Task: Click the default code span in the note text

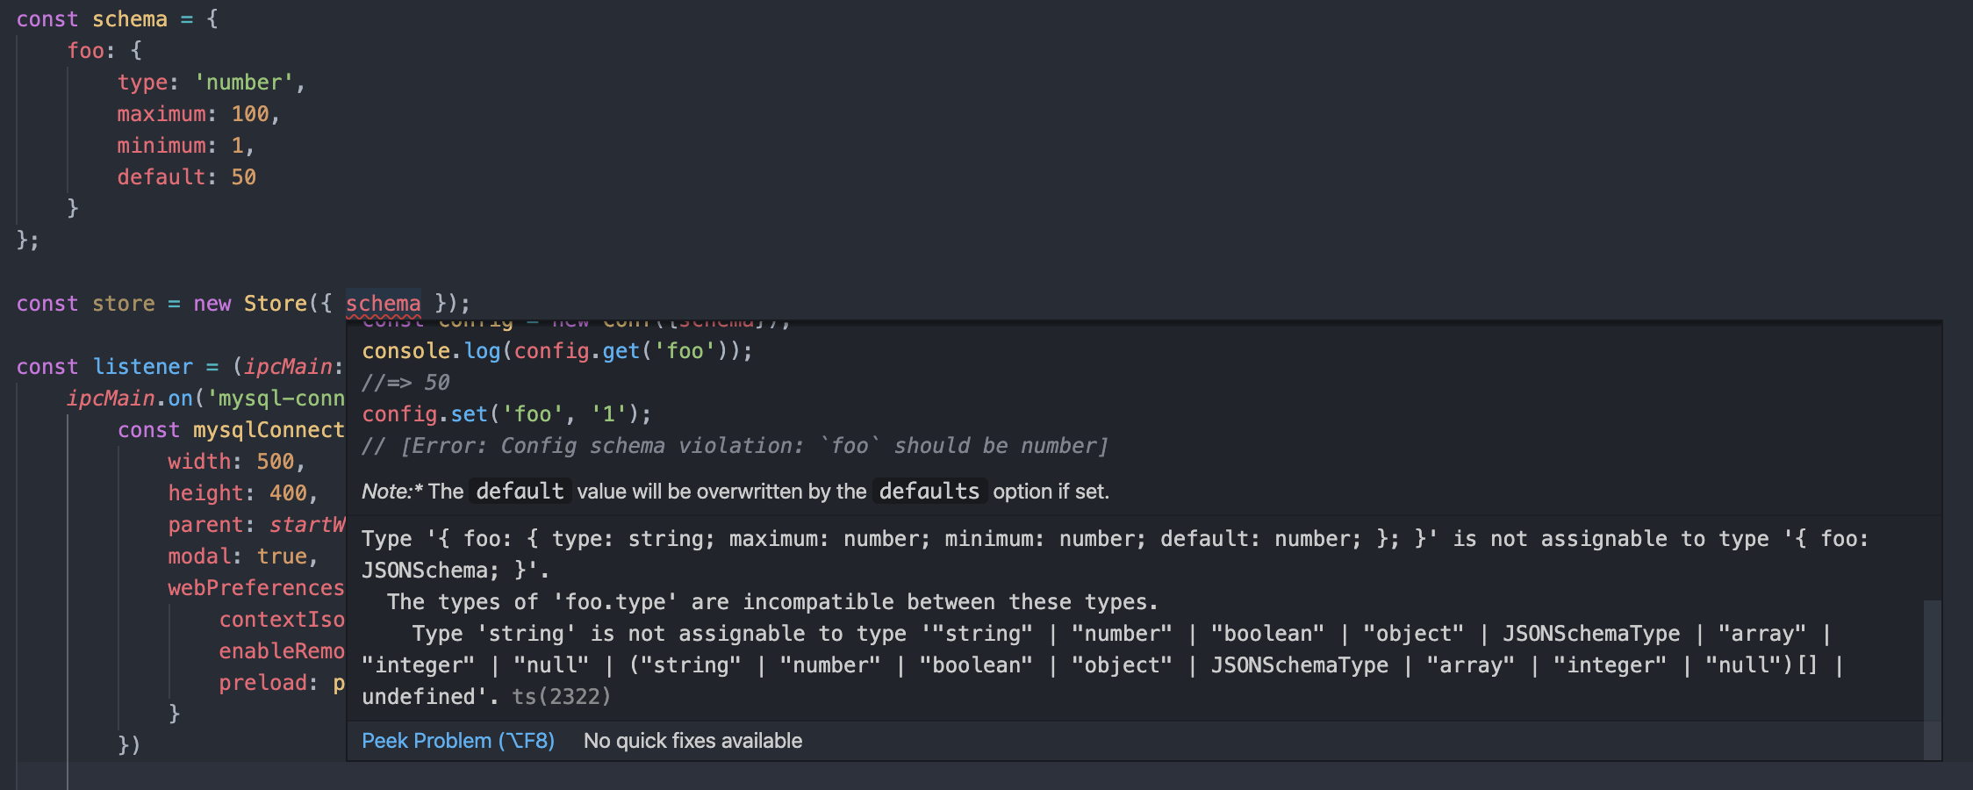Action: pyautogui.click(x=520, y=492)
